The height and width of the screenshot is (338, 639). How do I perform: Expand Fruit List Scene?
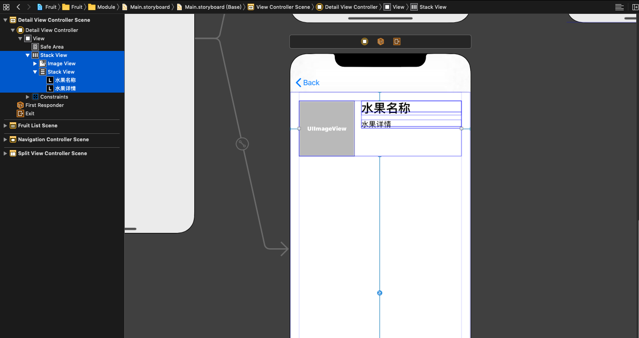6,125
